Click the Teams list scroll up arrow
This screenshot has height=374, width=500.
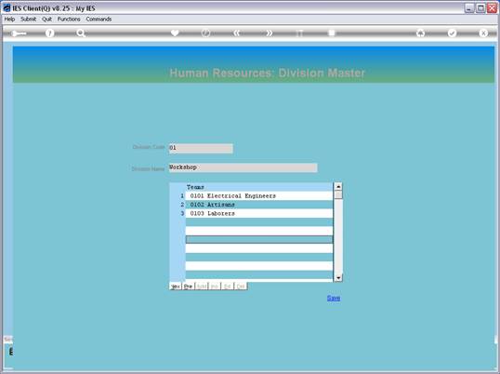pyautogui.click(x=338, y=187)
